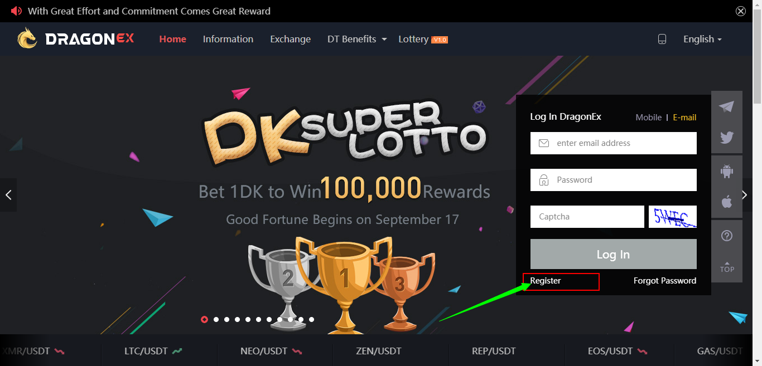Click the DragonEx logo
This screenshot has width=762, height=366.
76,39
